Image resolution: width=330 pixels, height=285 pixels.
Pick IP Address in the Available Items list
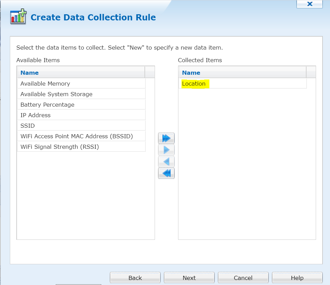[x=35, y=115]
